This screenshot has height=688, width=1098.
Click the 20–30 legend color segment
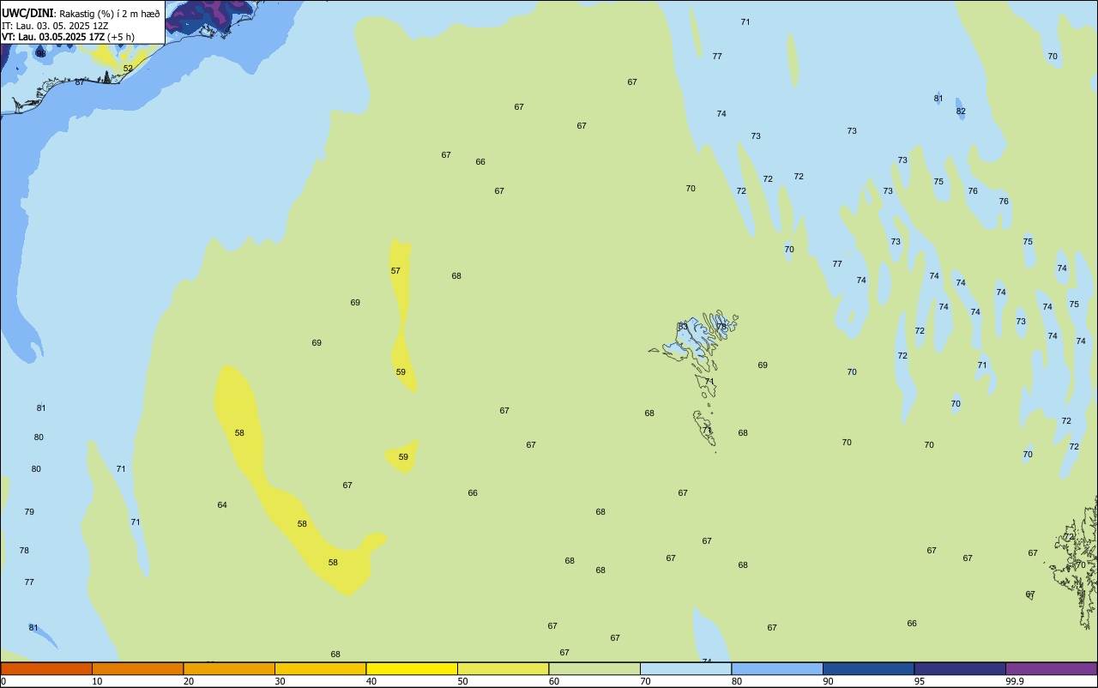point(229,668)
